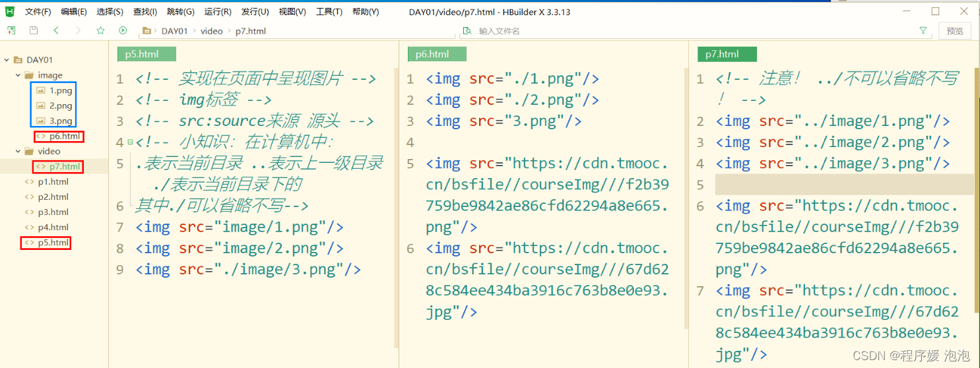Collapse the DAY01 project root
The width and height of the screenshot is (980, 368).
pos(7,59)
